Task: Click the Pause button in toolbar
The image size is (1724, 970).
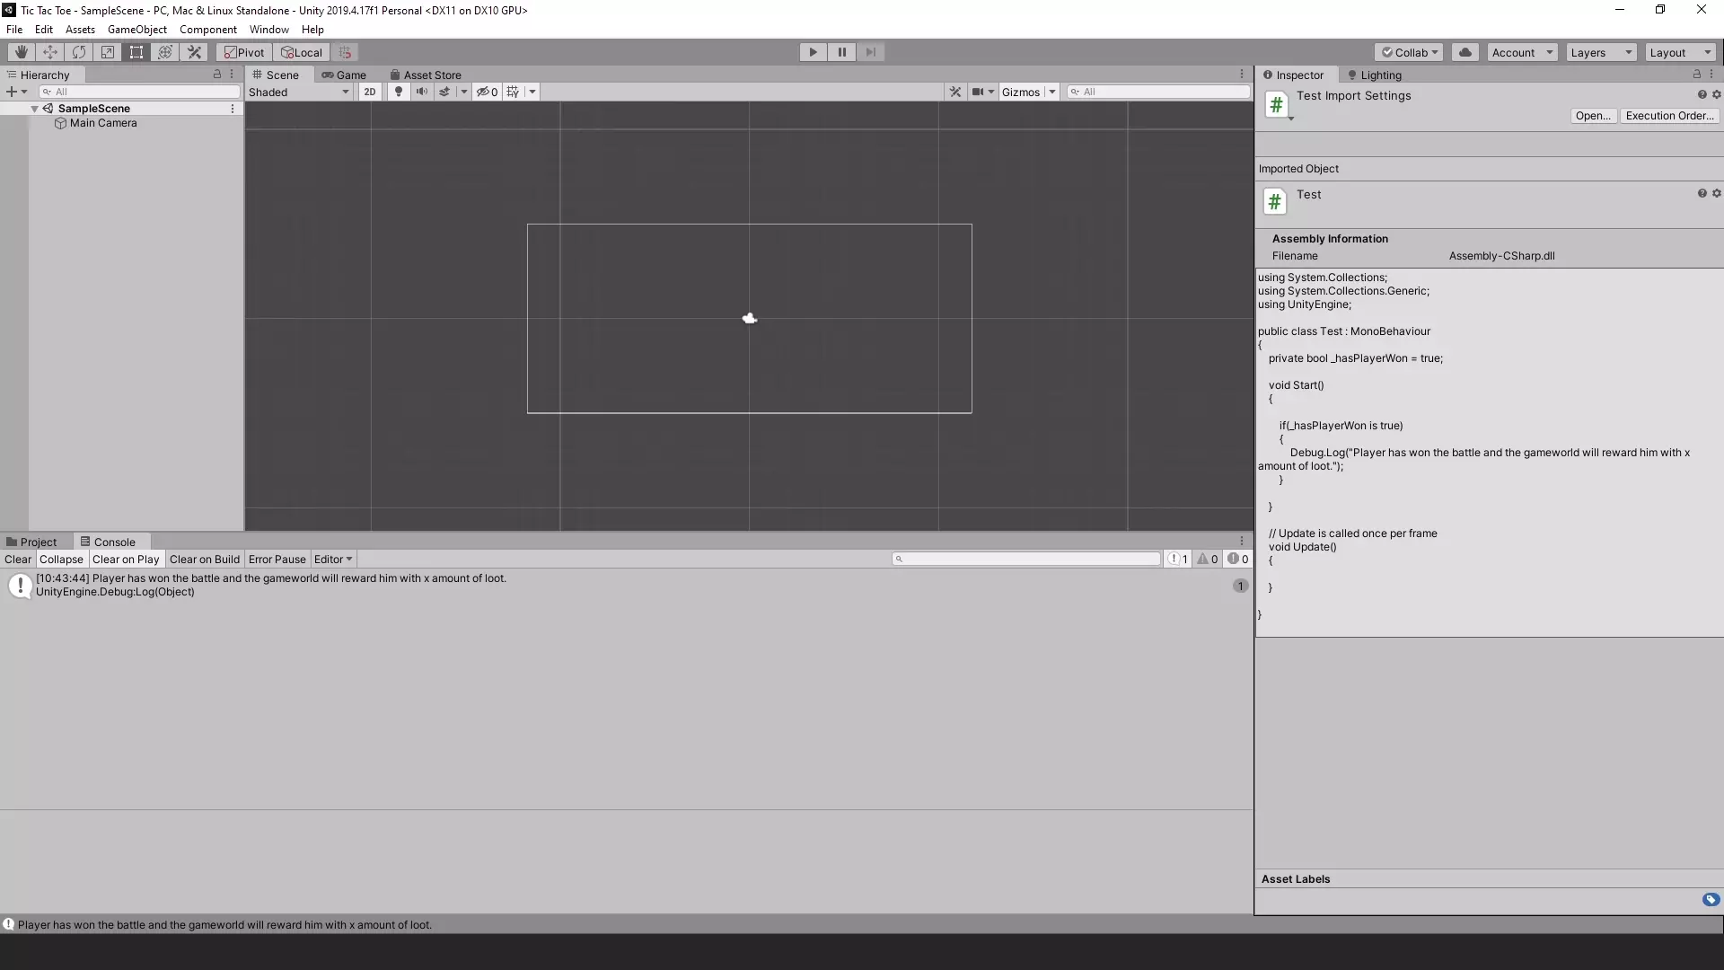Action: tap(842, 51)
